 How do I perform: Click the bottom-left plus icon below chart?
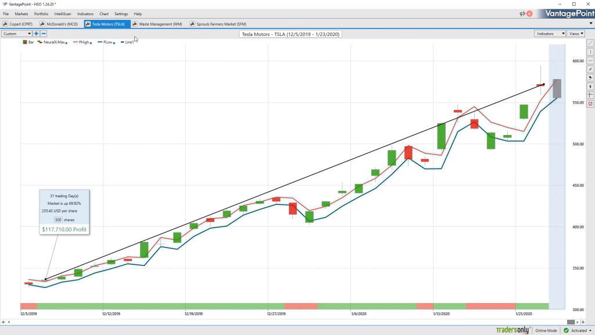[x=3, y=322]
